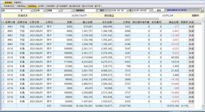Click the horizontal scrollbar left arrow
The height and width of the screenshot is (112, 205).
[x=2, y=19]
